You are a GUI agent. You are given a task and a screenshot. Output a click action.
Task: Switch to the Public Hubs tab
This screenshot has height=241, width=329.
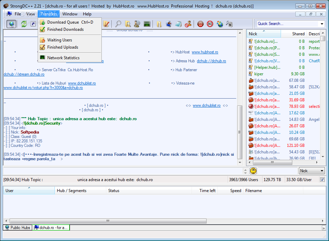pos(17,228)
